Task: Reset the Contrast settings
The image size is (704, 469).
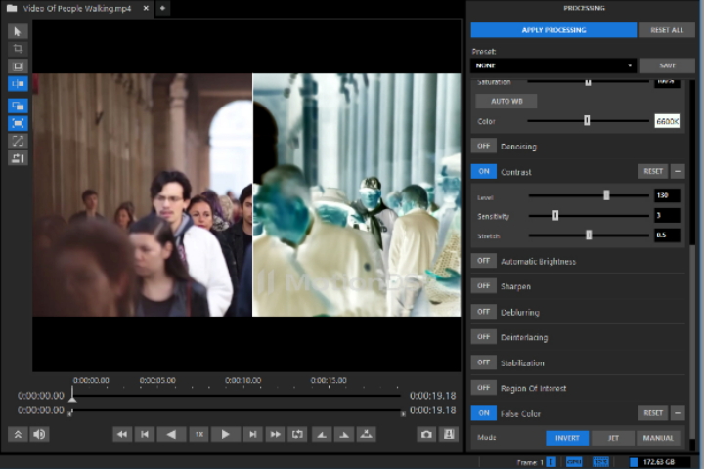Action: pyautogui.click(x=653, y=171)
